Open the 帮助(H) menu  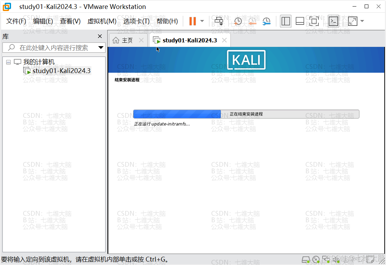coord(167,21)
